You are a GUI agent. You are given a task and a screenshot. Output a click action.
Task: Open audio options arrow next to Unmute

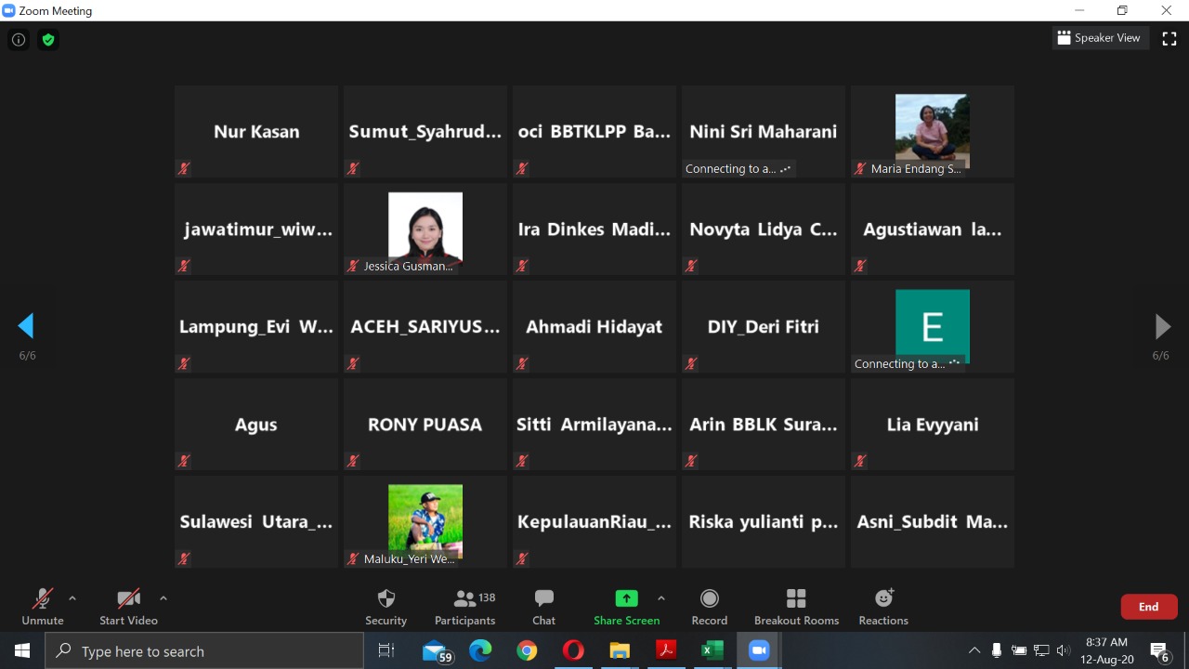coord(72,598)
